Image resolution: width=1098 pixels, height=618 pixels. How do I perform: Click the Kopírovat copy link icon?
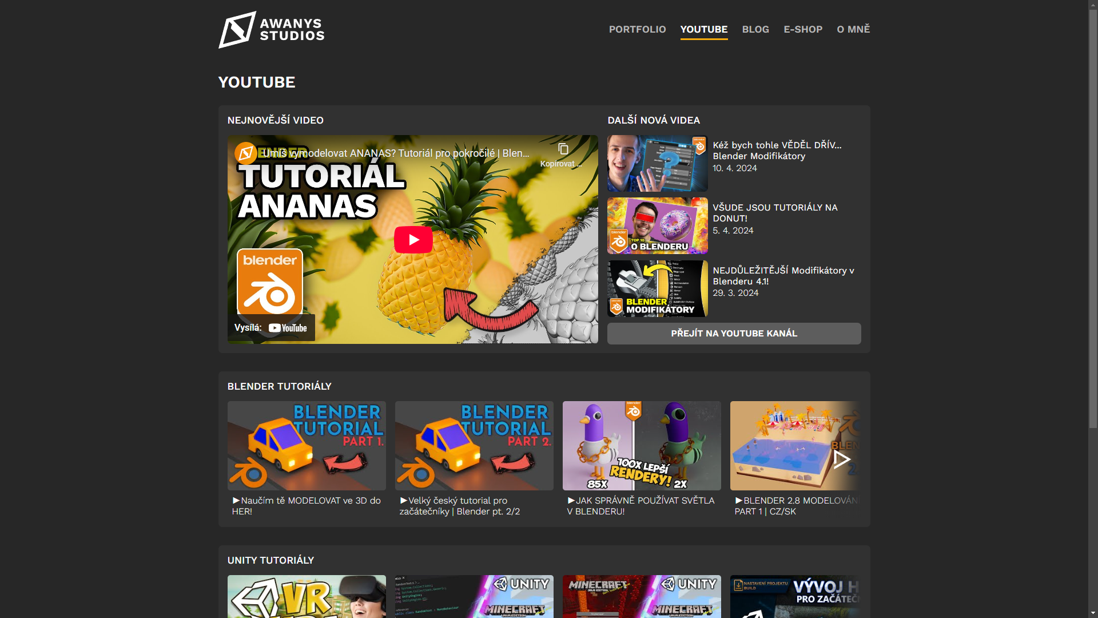pos(563,150)
